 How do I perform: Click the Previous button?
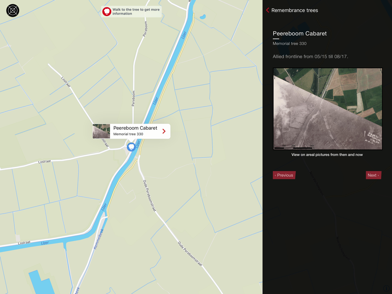[x=284, y=175]
